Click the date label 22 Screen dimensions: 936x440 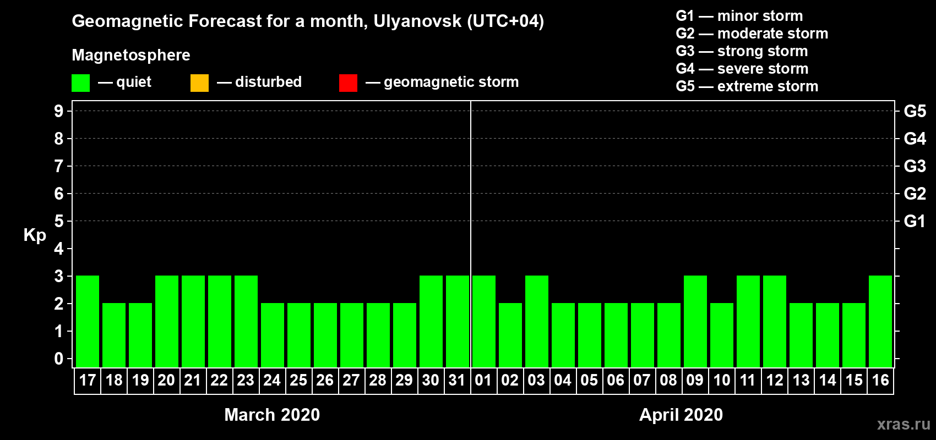(219, 381)
